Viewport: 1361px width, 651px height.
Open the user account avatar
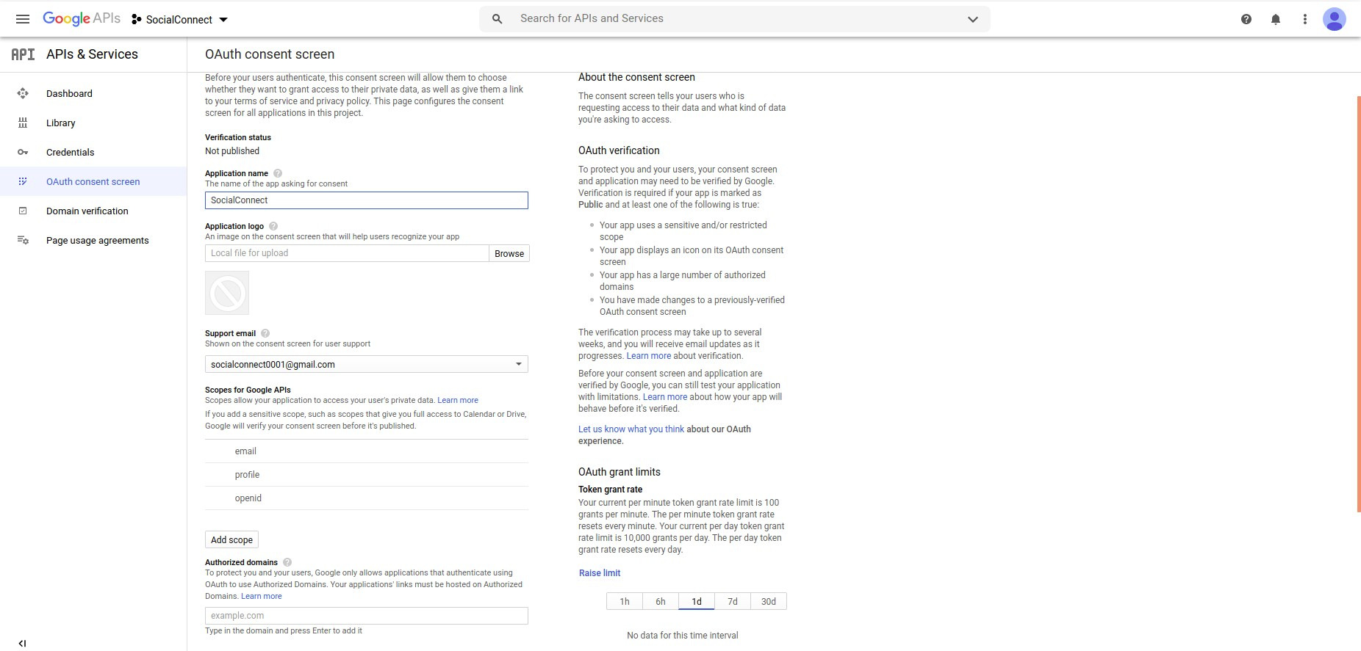coord(1335,19)
